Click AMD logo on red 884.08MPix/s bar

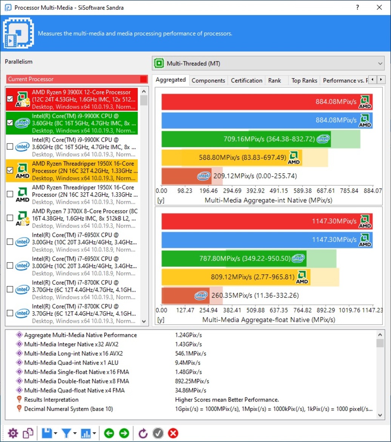[x=365, y=102]
